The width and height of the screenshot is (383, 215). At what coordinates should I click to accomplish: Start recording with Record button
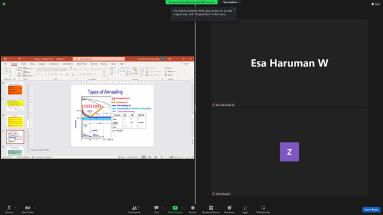tap(193, 210)
